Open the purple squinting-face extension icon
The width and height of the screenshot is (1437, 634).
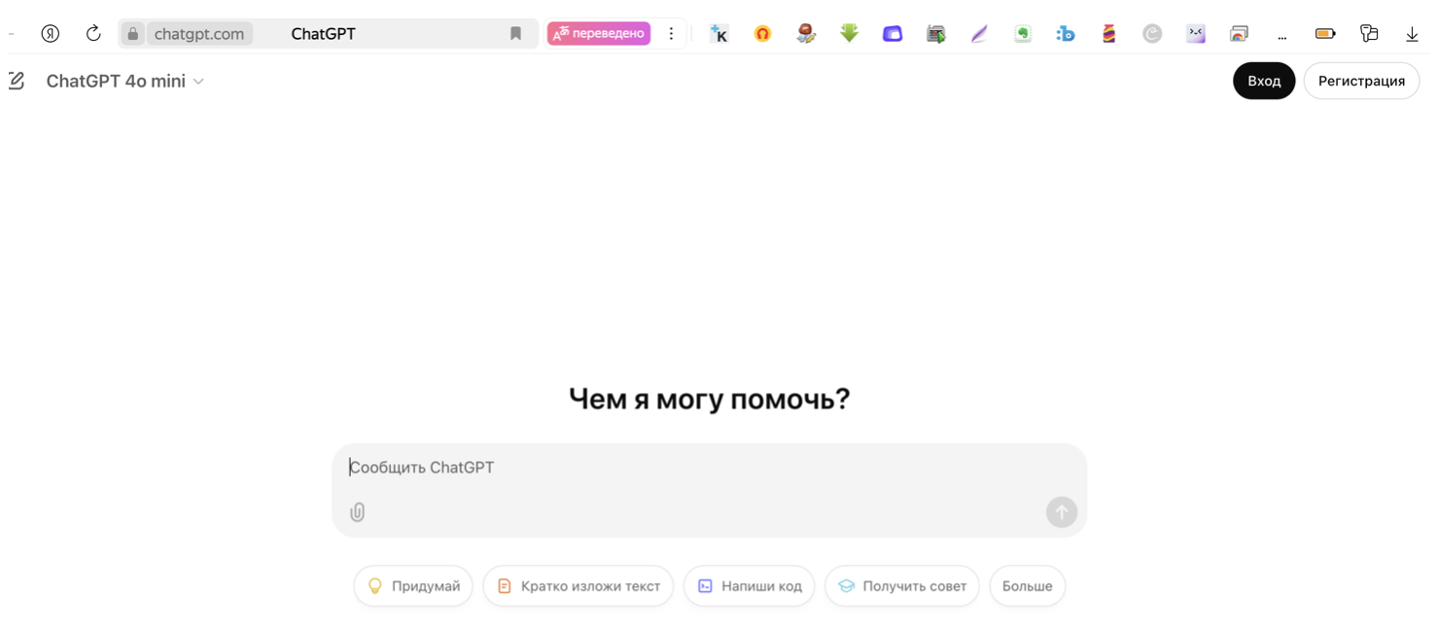tap(1196, 34)
